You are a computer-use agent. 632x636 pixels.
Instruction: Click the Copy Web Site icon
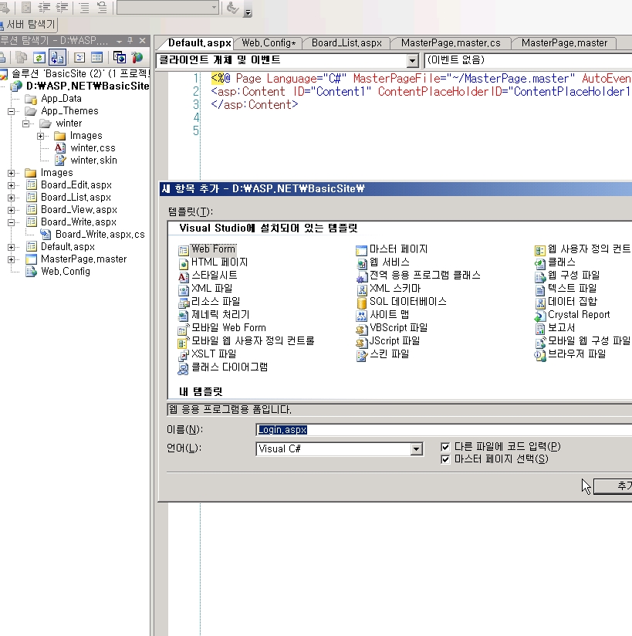[120, 58]
